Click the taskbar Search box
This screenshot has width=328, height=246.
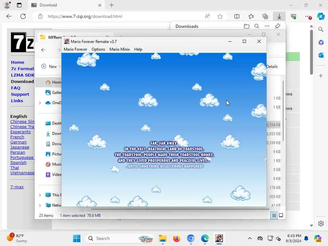(120, 238)
